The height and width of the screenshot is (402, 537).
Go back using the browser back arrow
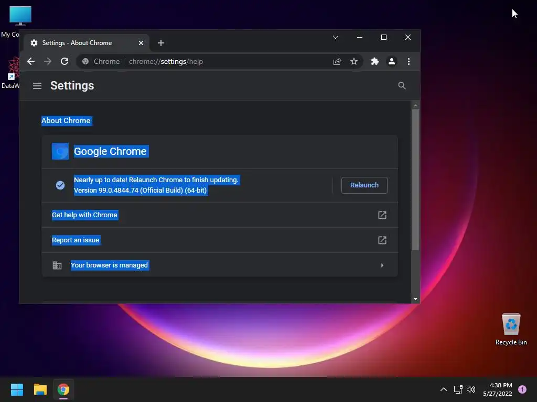pyautogui.click(x=31, y=62)
